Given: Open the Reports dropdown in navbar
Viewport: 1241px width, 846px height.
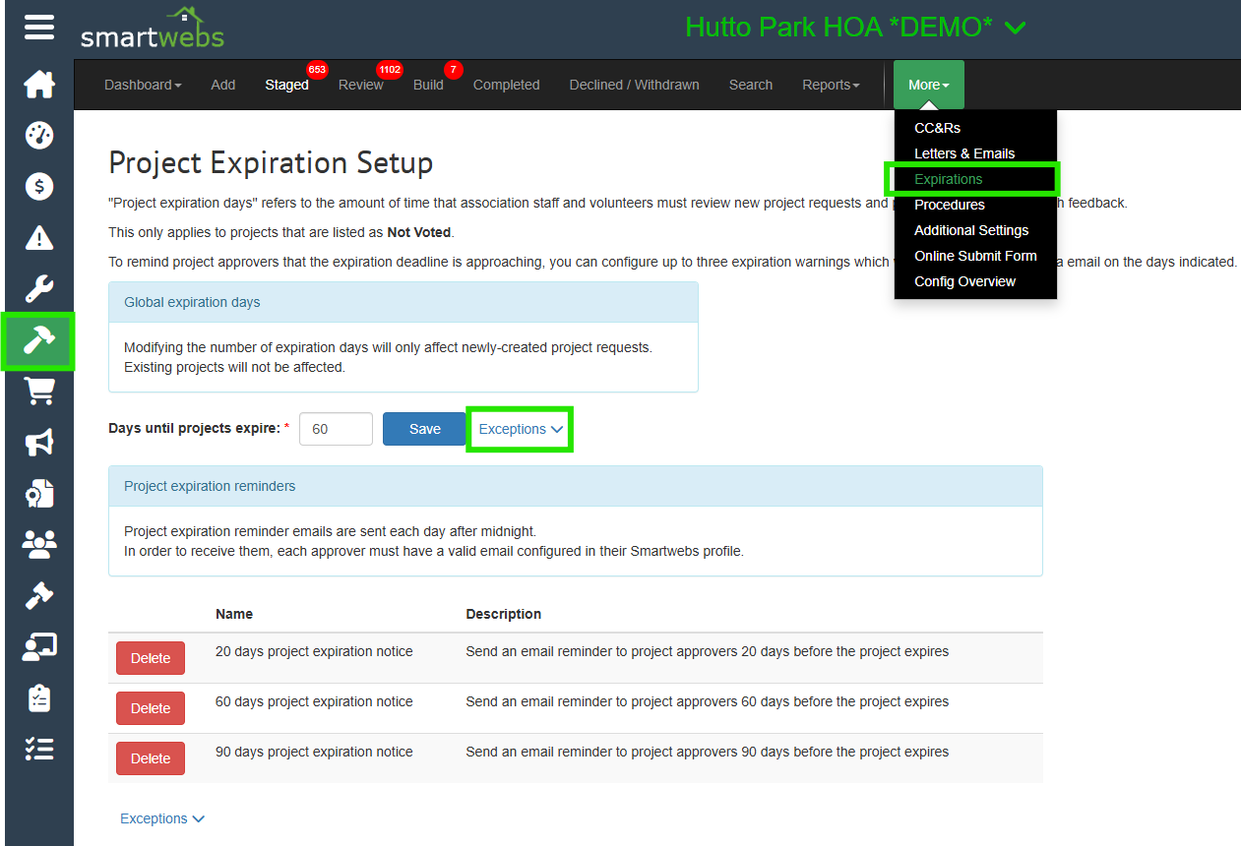Looking at the screenshot, I should [830, 85].
